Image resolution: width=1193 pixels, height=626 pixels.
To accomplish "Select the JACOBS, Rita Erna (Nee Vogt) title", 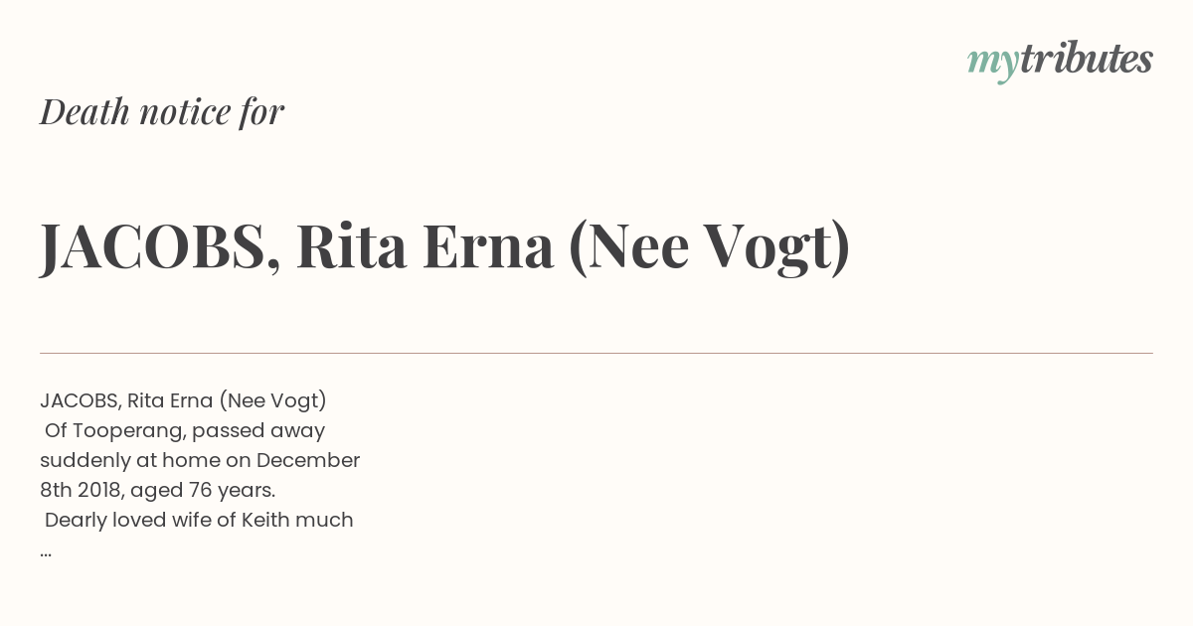I will click(445, 246).
